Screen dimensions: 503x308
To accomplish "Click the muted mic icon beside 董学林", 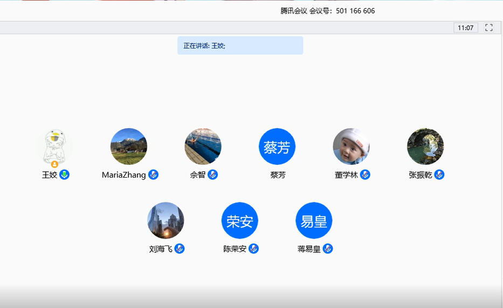I will pyautogui.click(x=365, y=174).
